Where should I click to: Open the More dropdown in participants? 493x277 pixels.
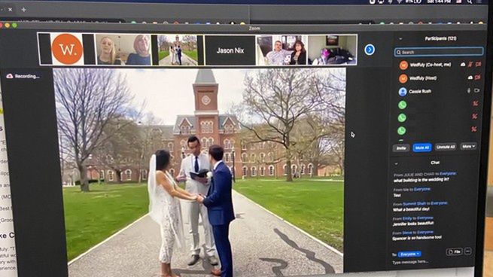(468, 147)
